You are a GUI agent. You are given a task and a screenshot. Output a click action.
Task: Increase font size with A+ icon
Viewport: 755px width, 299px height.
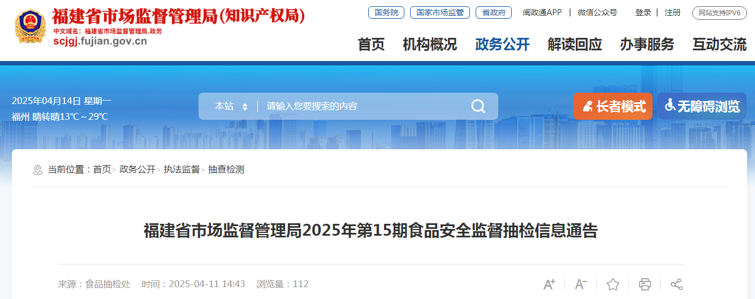pos(549,284)
